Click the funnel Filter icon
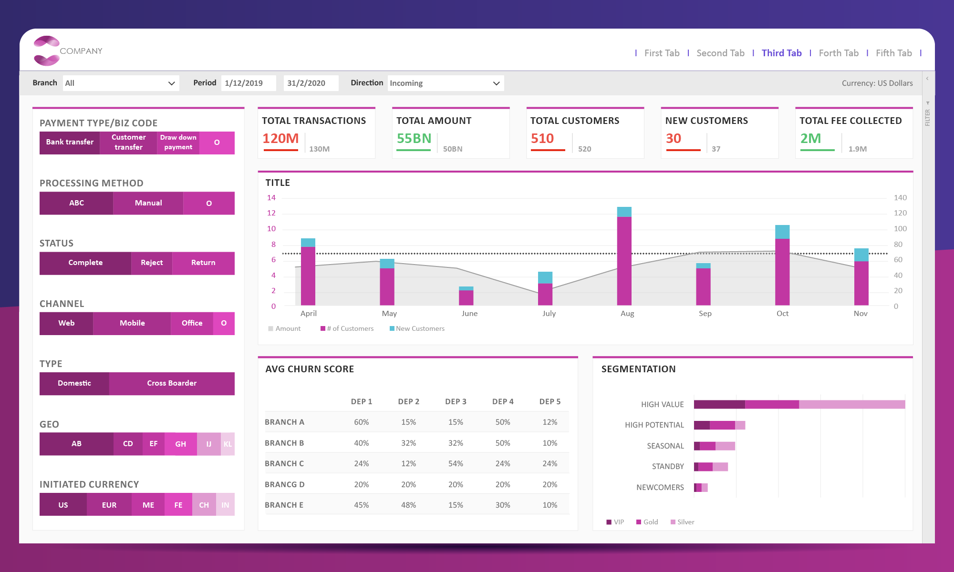This screenshot has width=954, height=572. click(927, 103)
